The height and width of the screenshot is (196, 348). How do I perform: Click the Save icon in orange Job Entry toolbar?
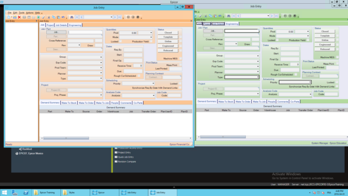tap(15, 17)
